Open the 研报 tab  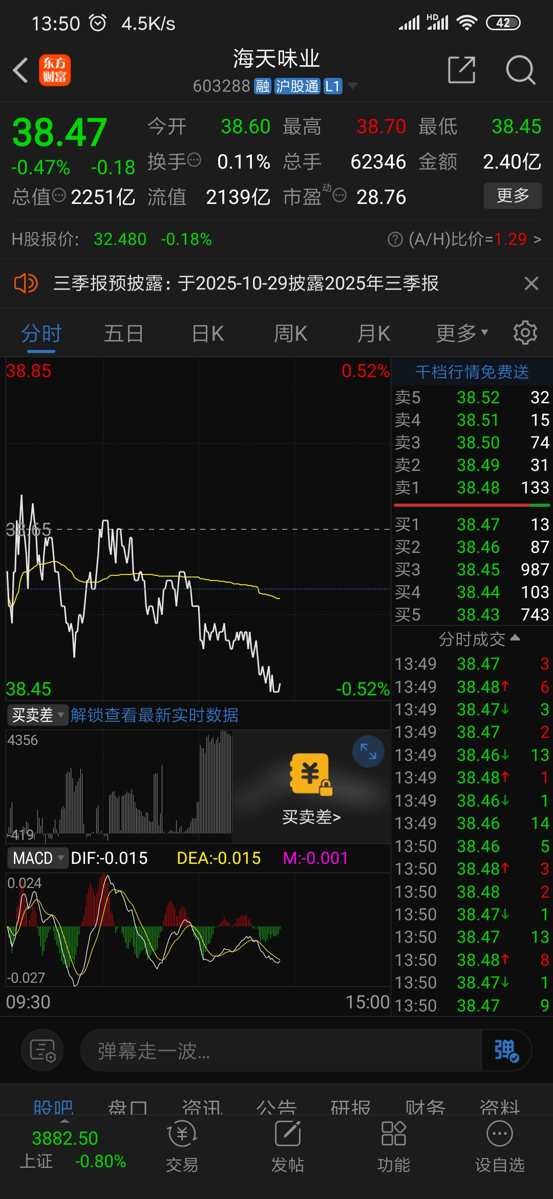[x=351, y=1107]
